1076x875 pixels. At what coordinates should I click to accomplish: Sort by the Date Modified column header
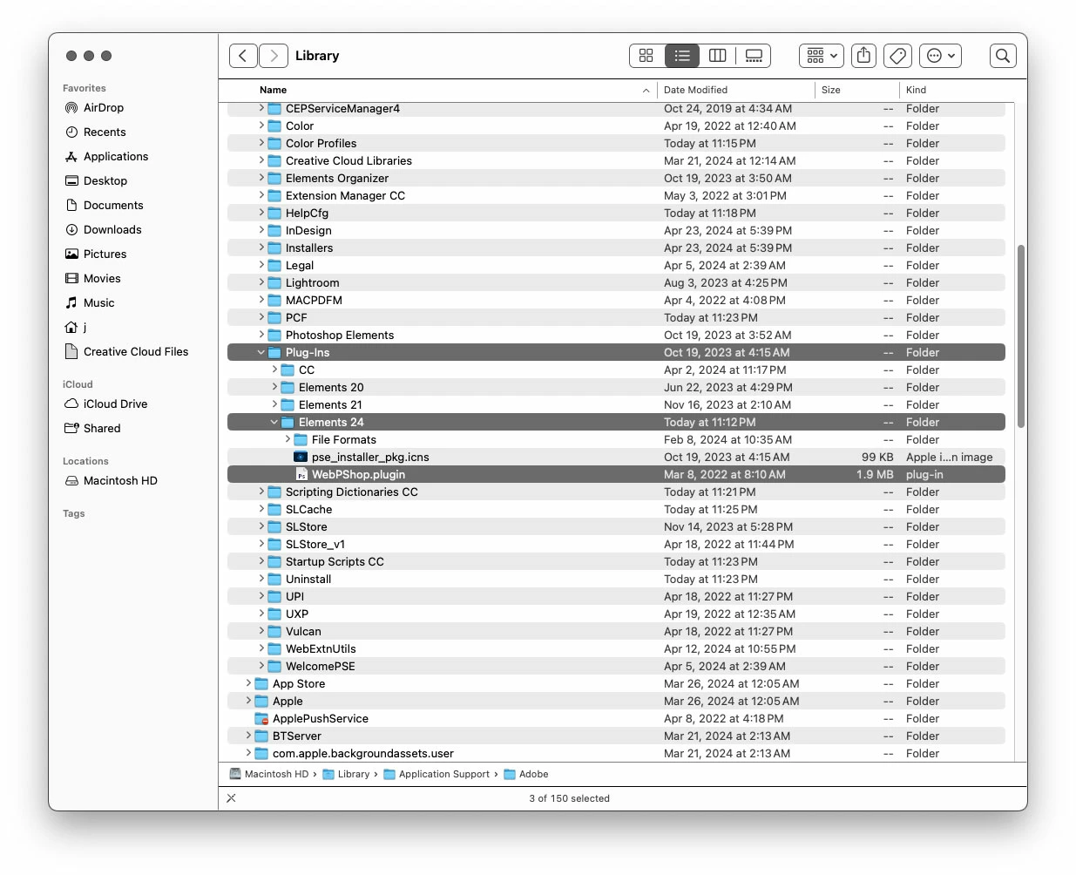695,90
